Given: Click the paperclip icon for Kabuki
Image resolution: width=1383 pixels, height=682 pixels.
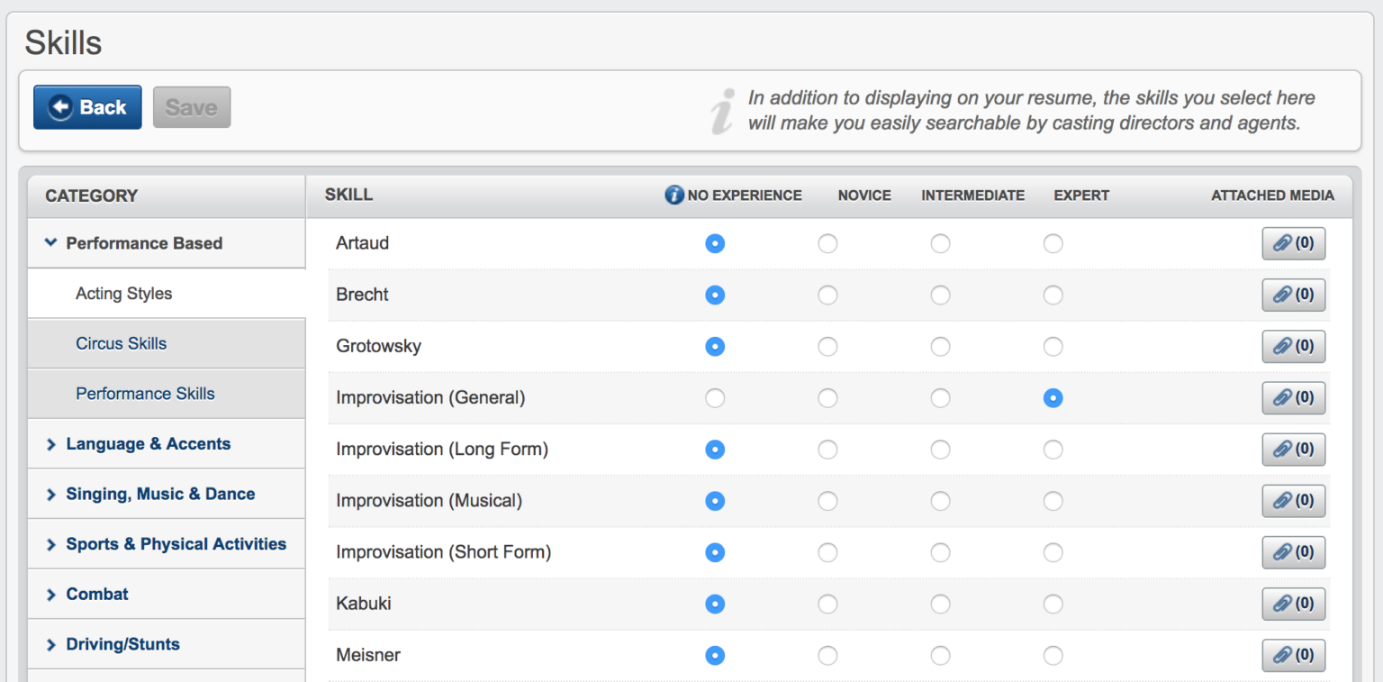Looking at the screenshot, I should click(1293, 604).
